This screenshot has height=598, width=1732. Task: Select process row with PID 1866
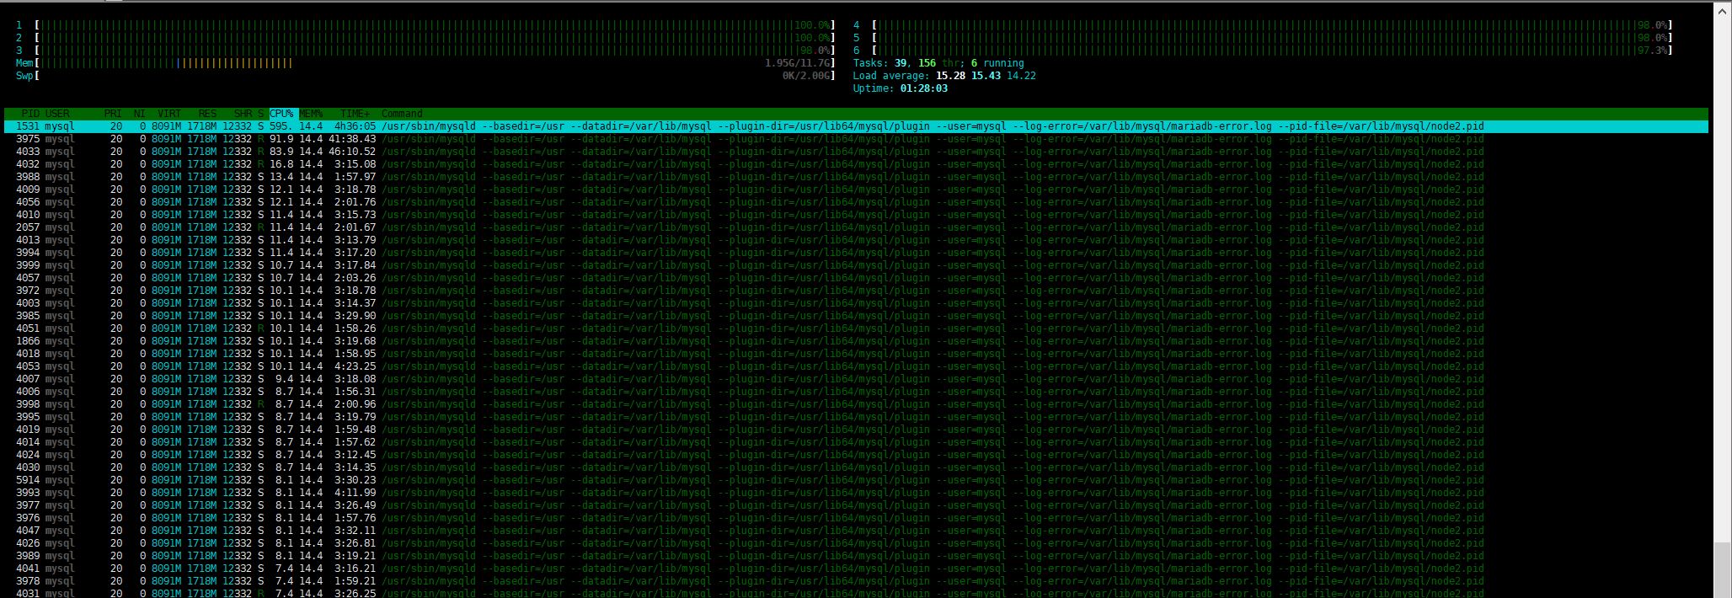click(28, 341)
